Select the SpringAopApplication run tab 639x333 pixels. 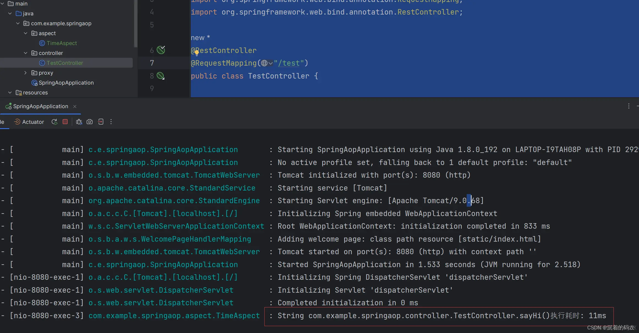pos(40,106)
